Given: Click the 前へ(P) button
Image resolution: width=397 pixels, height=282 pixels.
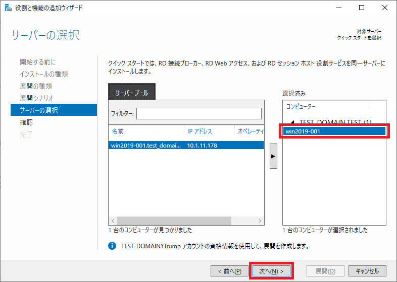Looking at the screenshot, I should [229, 271].
